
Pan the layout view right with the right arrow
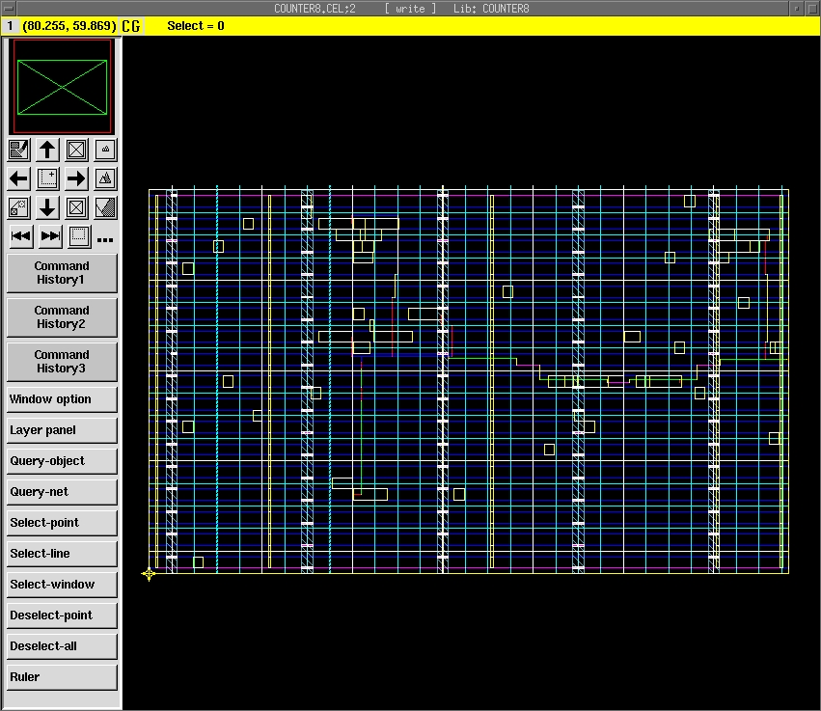76,178
